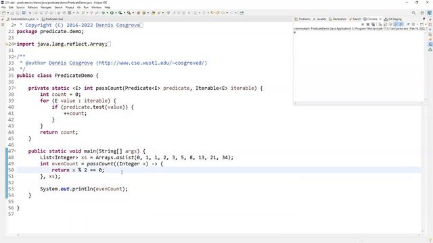Screen dimensions: 433x243
Task: Click 'System.out.println(evenCount);' on line 53
Action: click(84, 189)
